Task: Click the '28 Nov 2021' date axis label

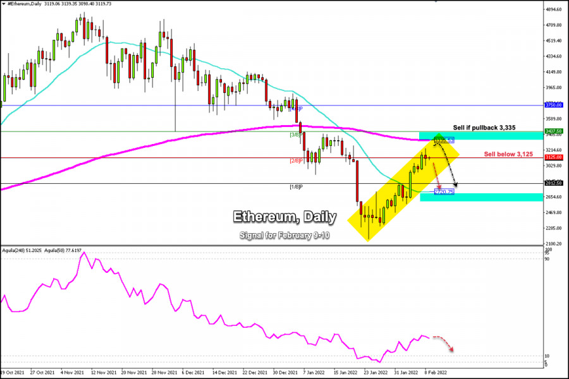Action: (164, 373)
